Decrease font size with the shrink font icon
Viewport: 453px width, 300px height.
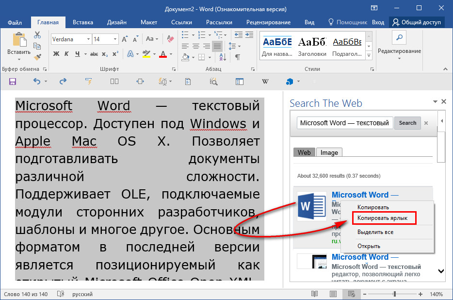pos(135,39)
